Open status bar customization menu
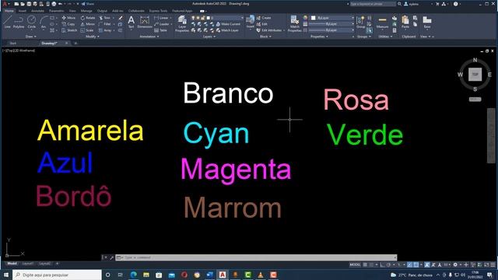Screen dimensions: 498x280 click(493, 264)
